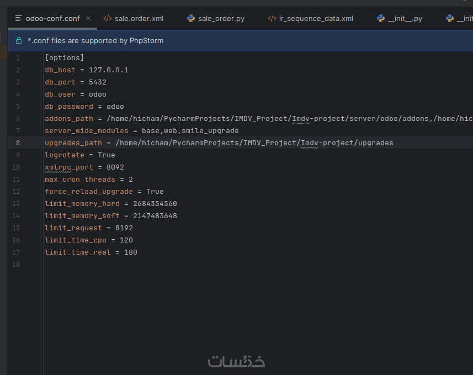Click the xmlrpc_port value 8092
This screenshot has width=473, height=375.
tap(115, 167)
